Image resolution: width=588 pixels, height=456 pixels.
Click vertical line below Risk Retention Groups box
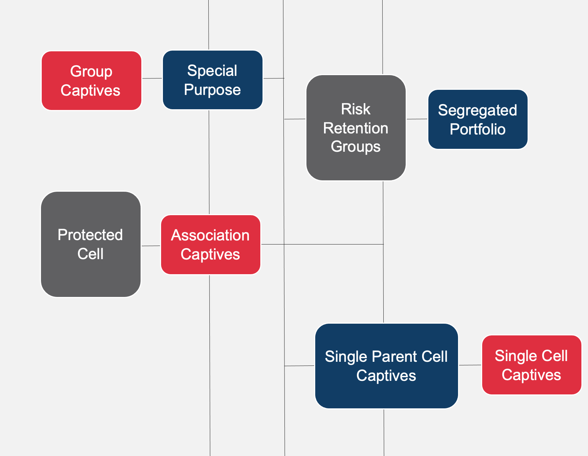coord(383,213)
